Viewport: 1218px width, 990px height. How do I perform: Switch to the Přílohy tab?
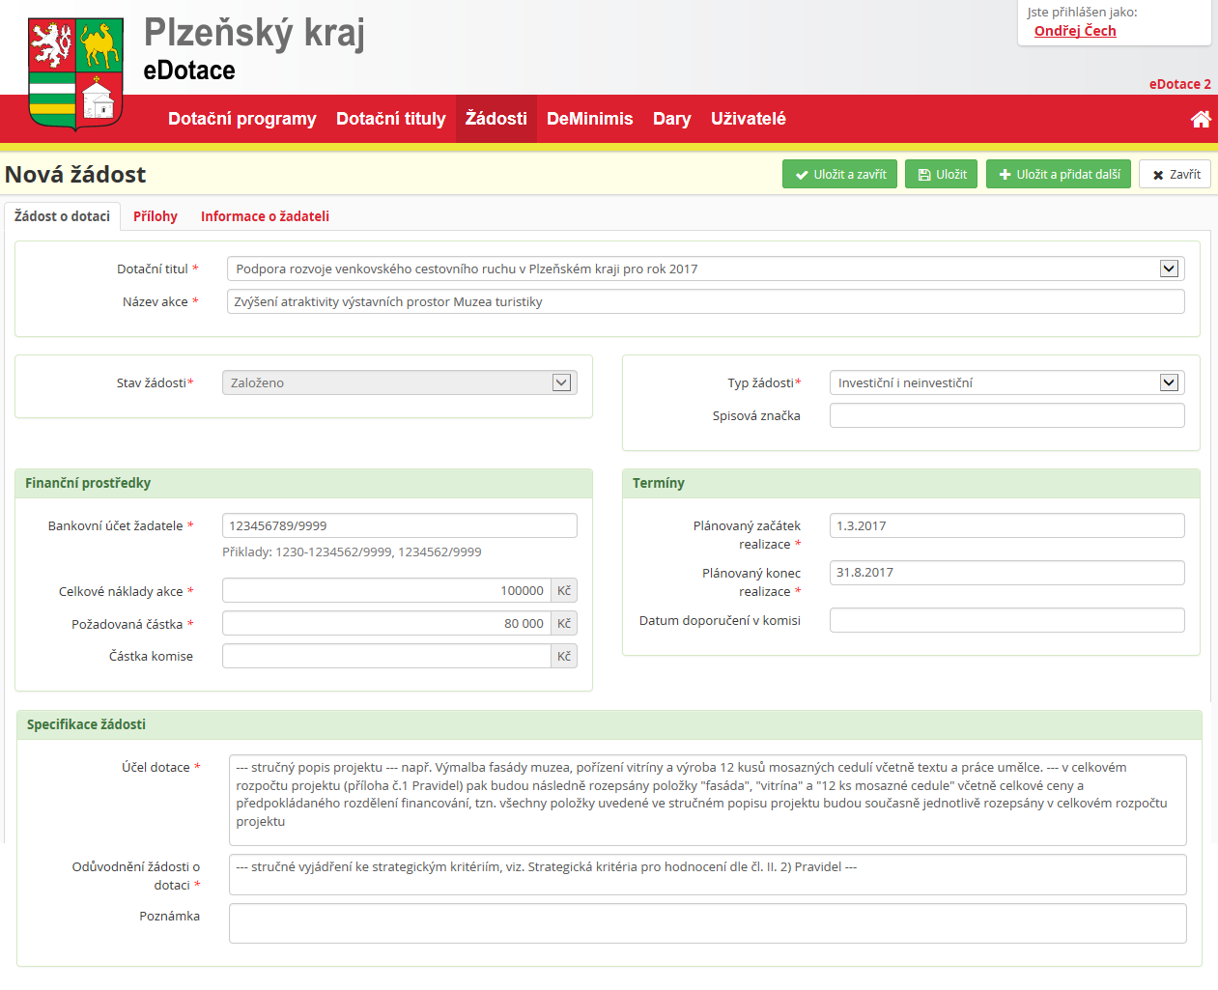(156, 216)
